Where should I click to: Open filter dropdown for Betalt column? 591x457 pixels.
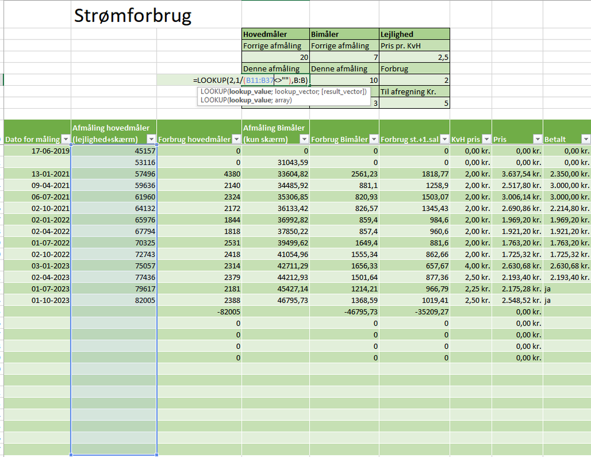(x=586, y=139)
